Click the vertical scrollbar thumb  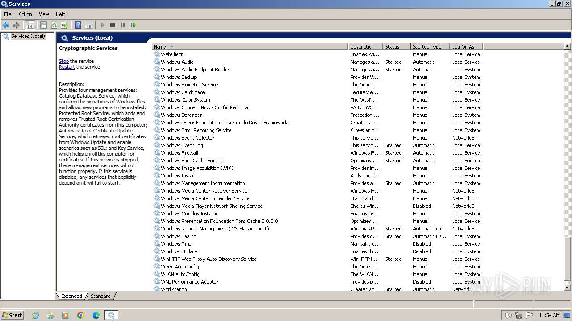click(568, 258)
